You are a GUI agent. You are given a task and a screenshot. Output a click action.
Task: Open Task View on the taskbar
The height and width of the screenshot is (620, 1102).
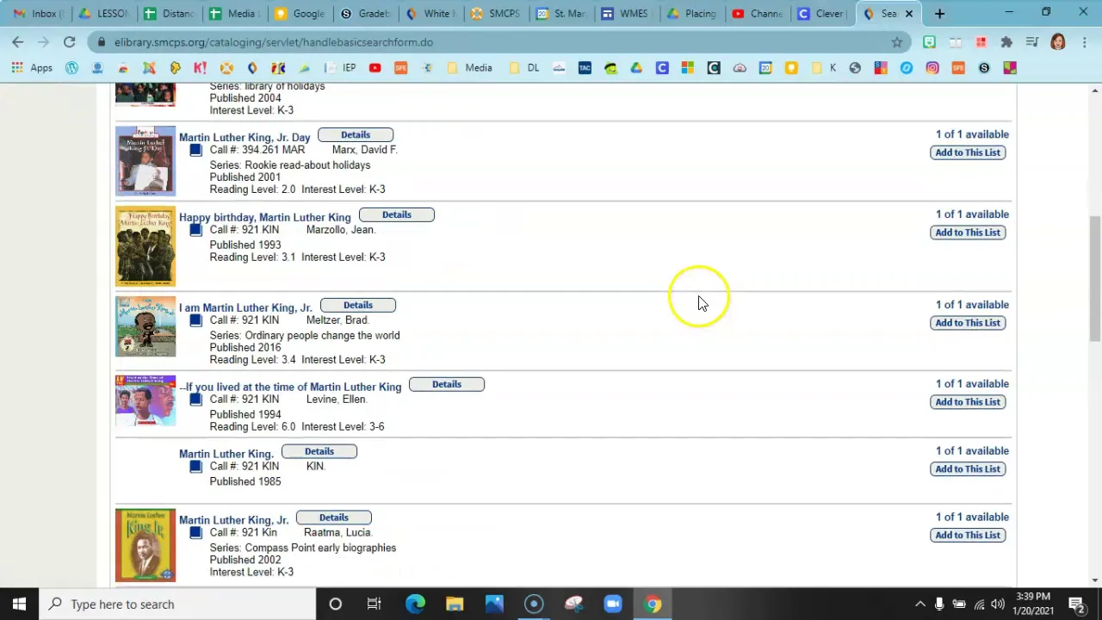tap(375, 604)
